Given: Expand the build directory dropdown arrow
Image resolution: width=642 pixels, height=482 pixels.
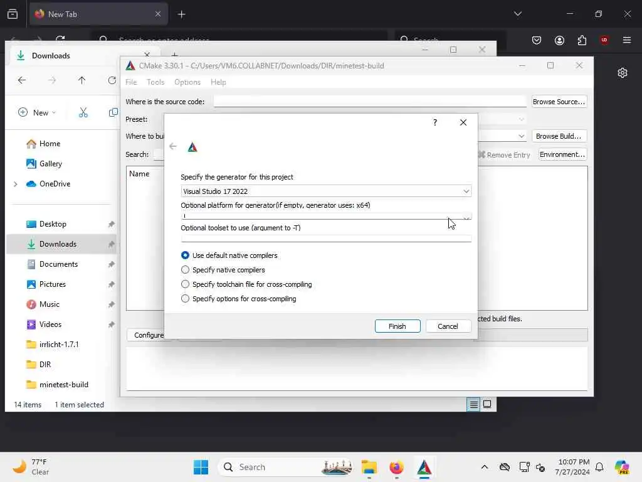Looking at the screenshot, I should [x=521, y=136].
